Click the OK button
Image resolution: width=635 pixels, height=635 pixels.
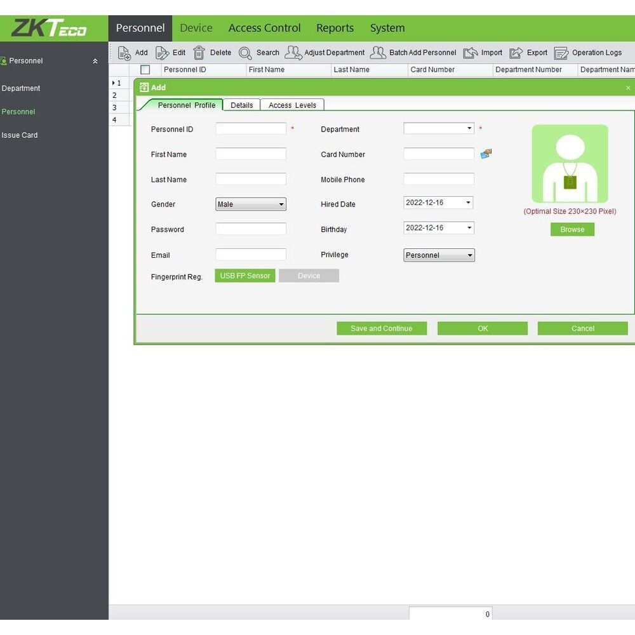(x=483, y=328)
